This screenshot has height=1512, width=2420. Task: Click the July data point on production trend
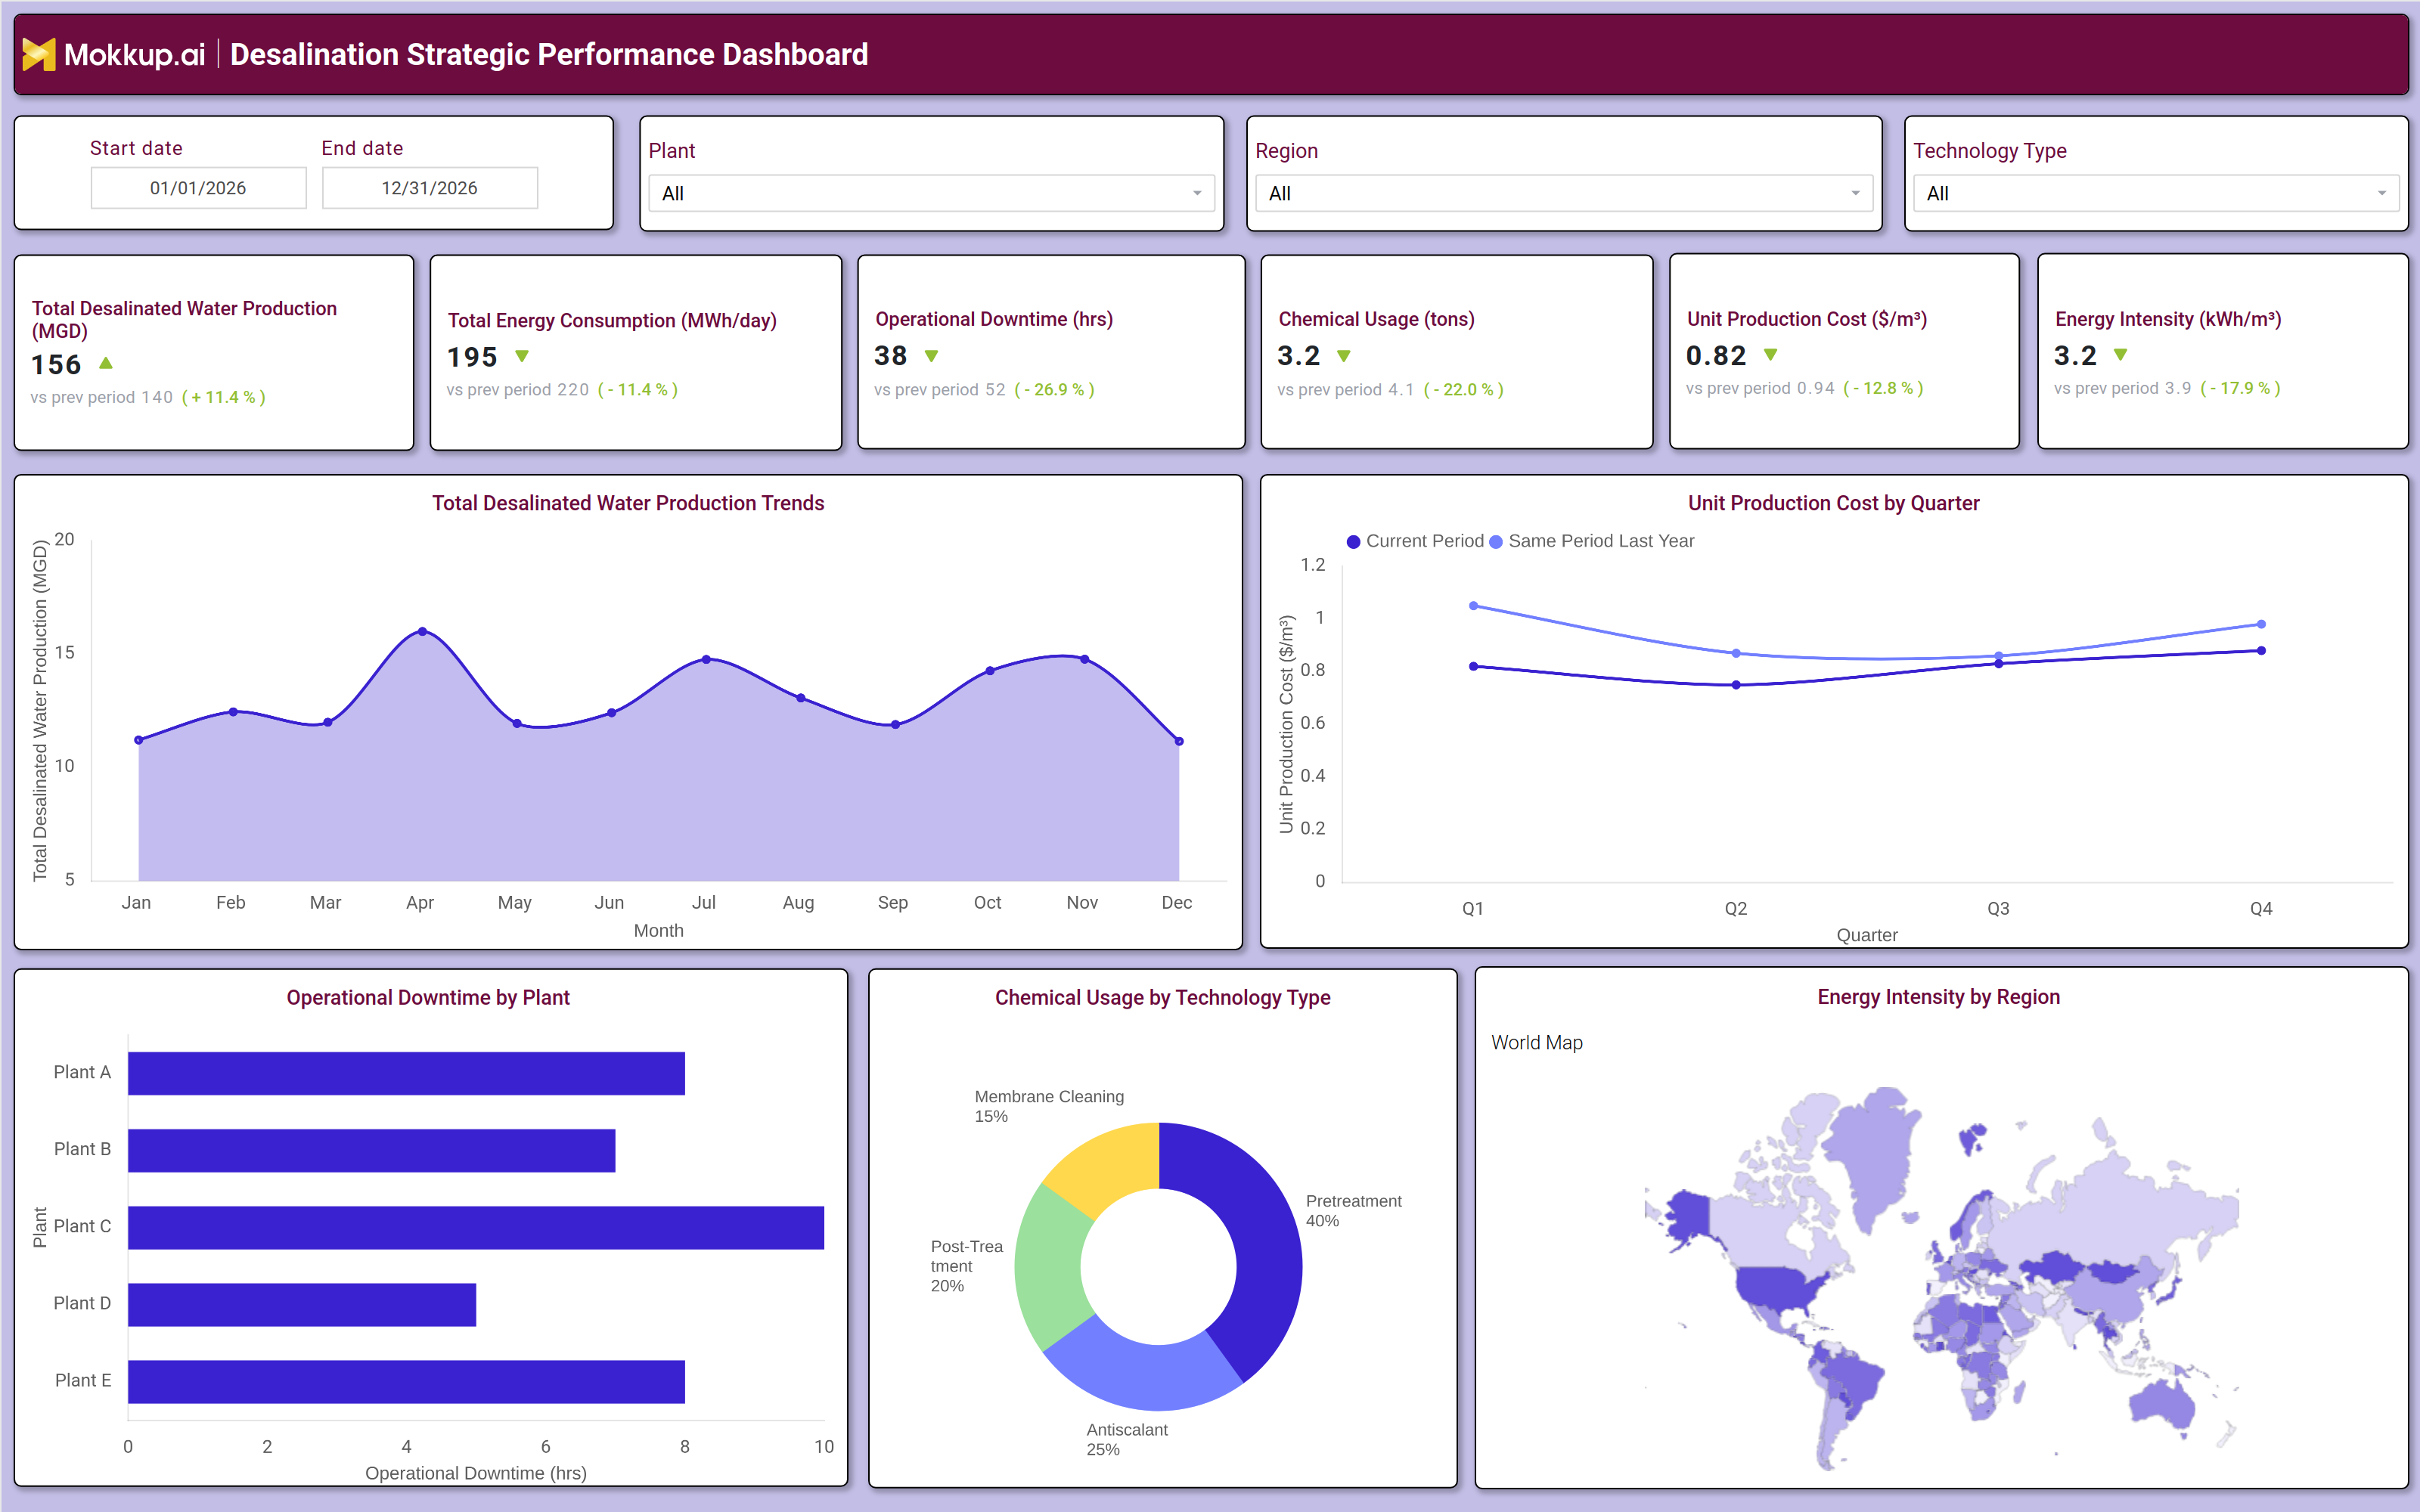click(x=707, y=659)
